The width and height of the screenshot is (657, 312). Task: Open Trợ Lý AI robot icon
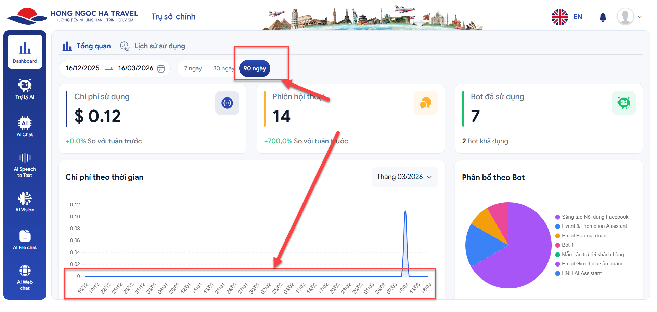click(x=25, y=89)
